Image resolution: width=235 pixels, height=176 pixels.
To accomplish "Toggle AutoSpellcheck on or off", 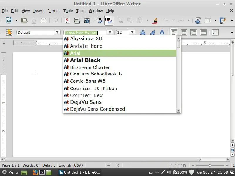I will pos(109,21).
